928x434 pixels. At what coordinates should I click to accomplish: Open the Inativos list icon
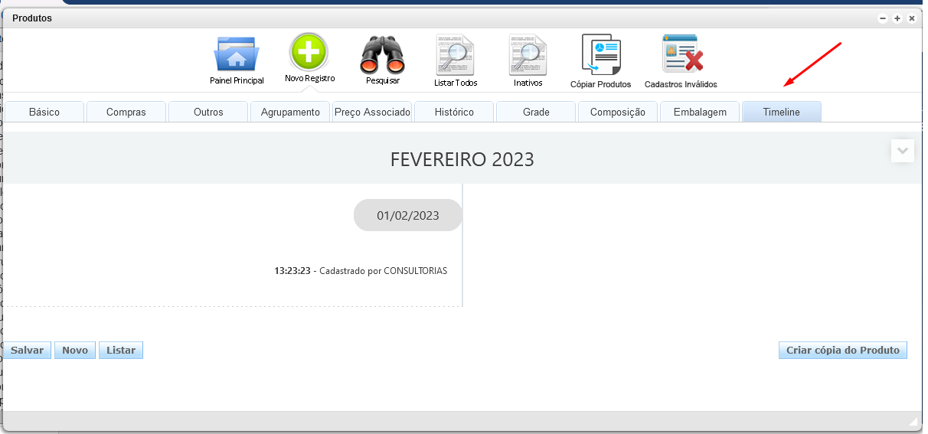[528, 55]
